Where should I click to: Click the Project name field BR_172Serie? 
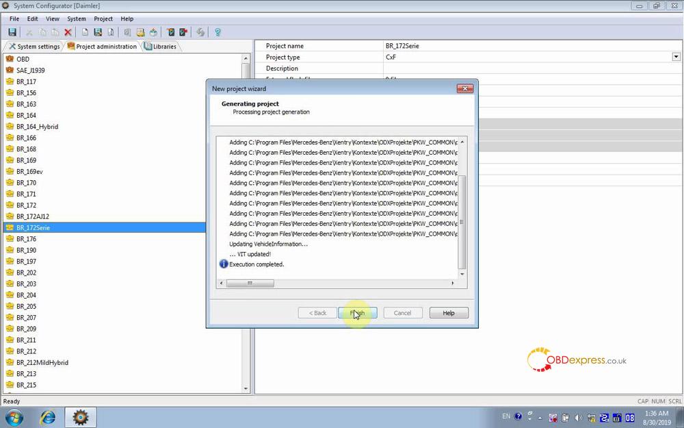[x=532, y=46]
